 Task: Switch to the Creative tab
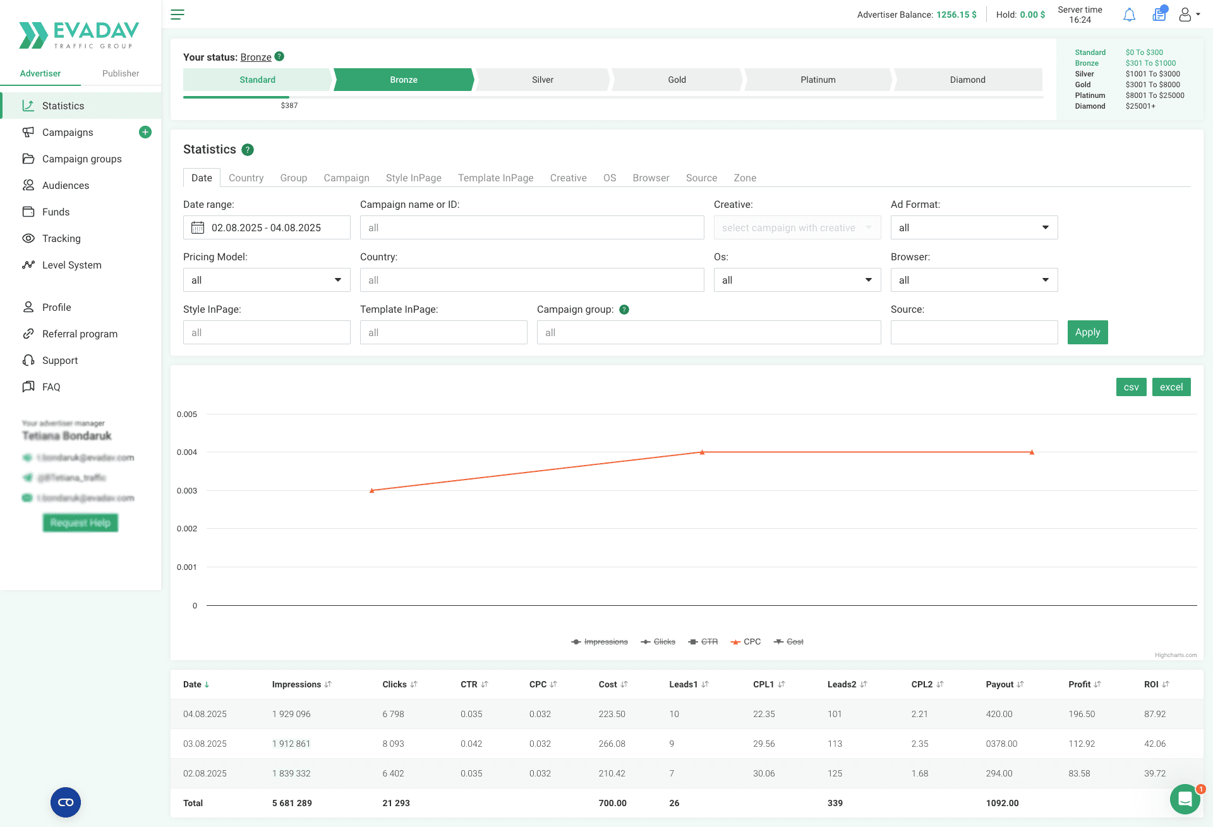click(x=568, y=178)
